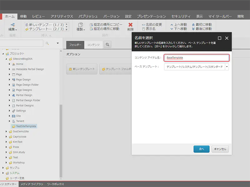Click the 新しいテンプレート option button

[x=82, y=69]
